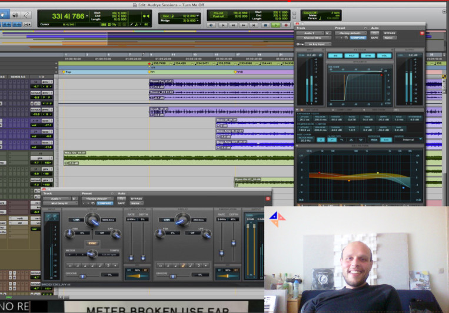449x313 pixels.
Task: Select the low-pass side chain filter shape
Action: (342, 140)
